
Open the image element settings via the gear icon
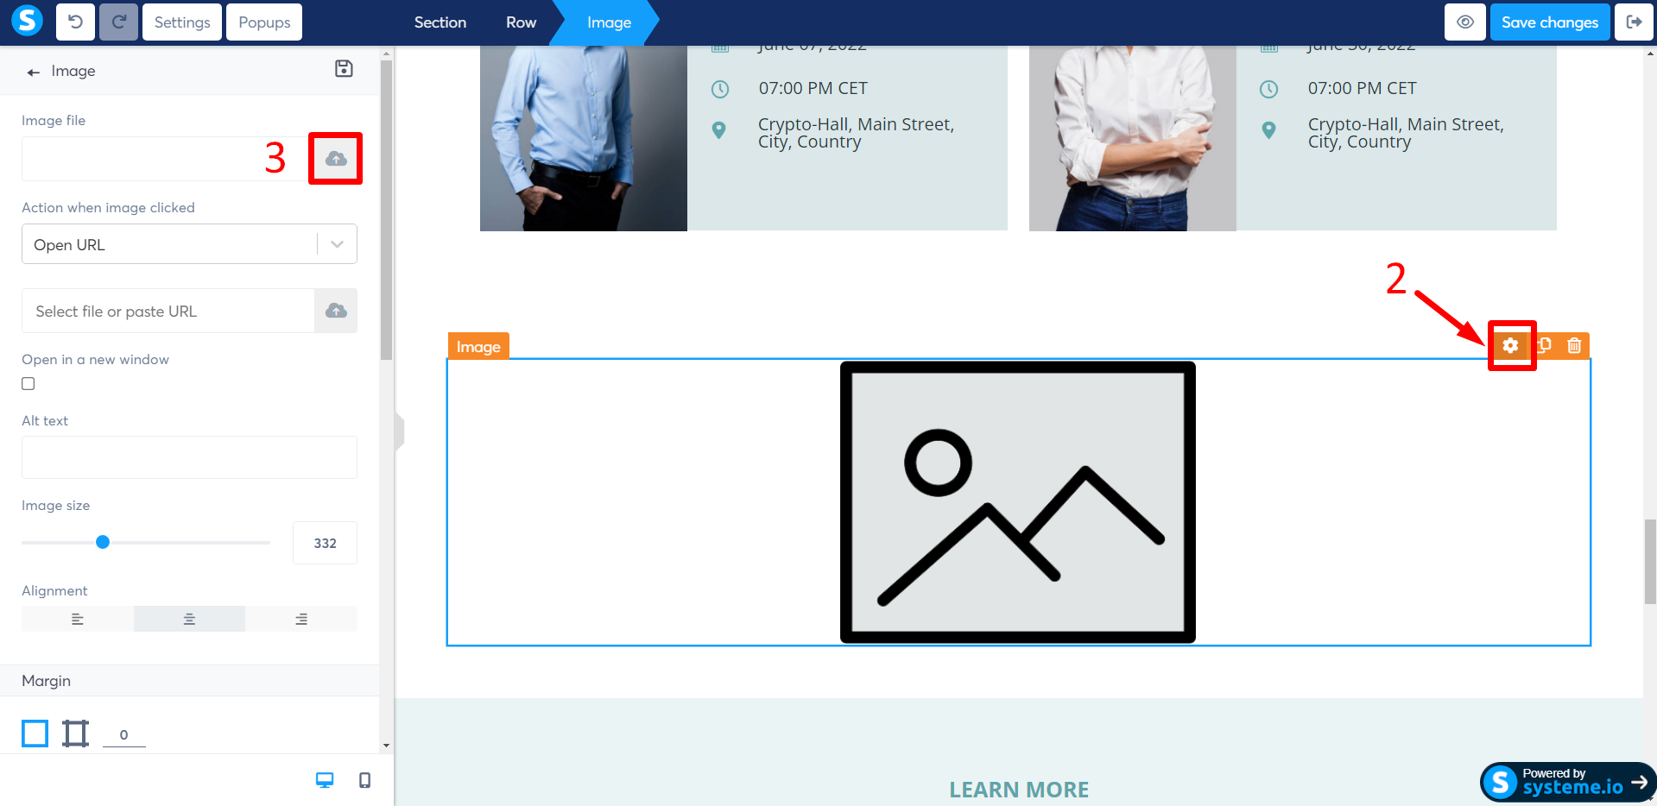tap(1510, 345)
